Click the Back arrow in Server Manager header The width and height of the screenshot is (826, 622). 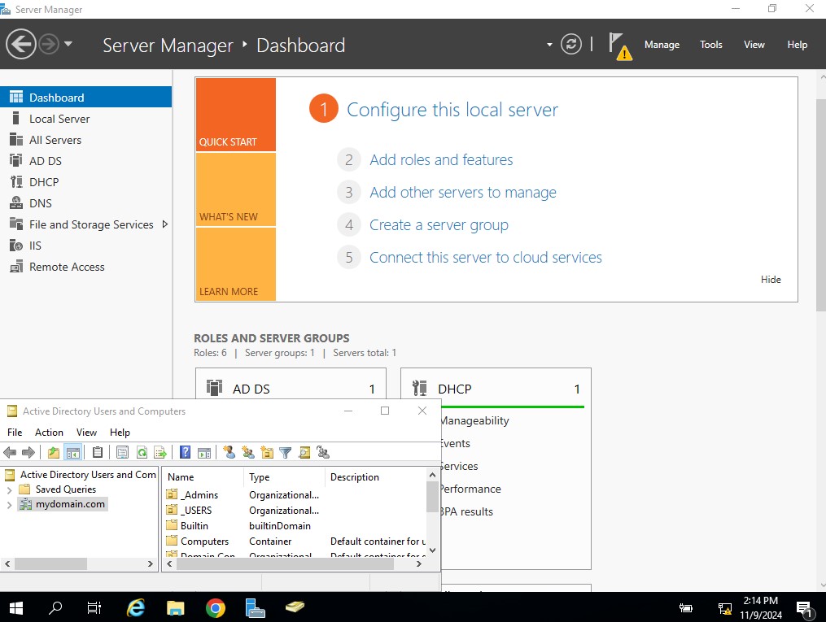(20, 44)
